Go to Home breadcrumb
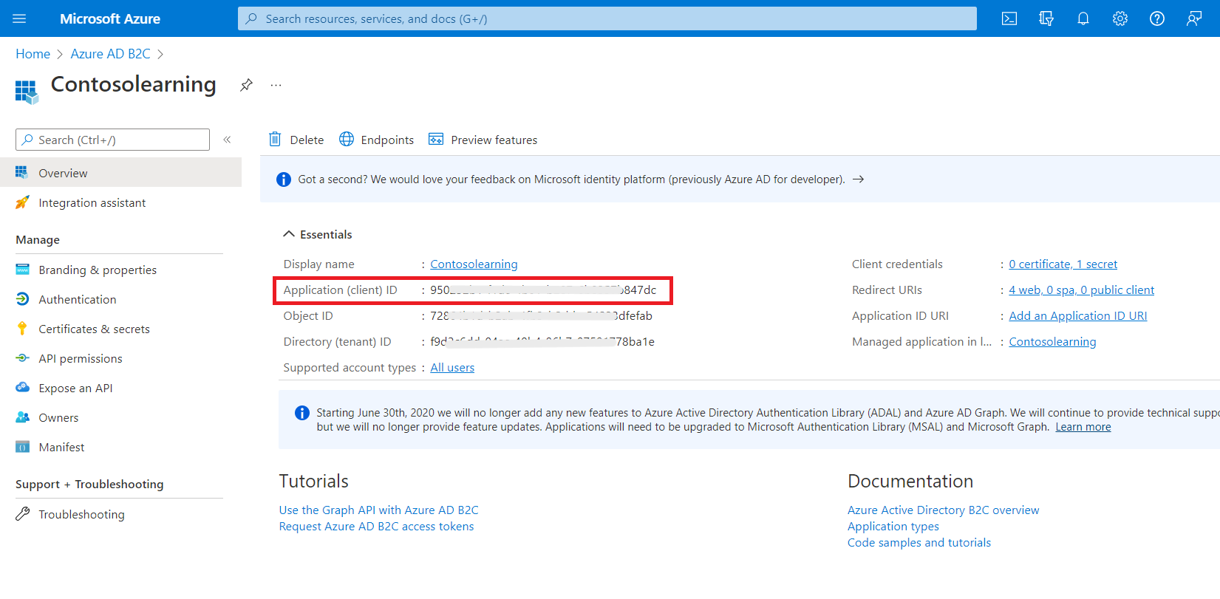Screen dimensions: 1220x599 [33, 54]
